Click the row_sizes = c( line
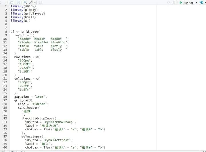Viewport: 206px width, 152px height. [27, 57]
